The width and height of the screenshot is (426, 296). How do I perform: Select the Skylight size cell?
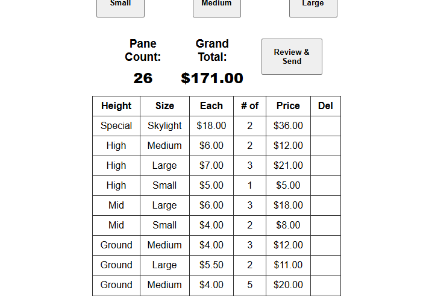click(164, 126)
